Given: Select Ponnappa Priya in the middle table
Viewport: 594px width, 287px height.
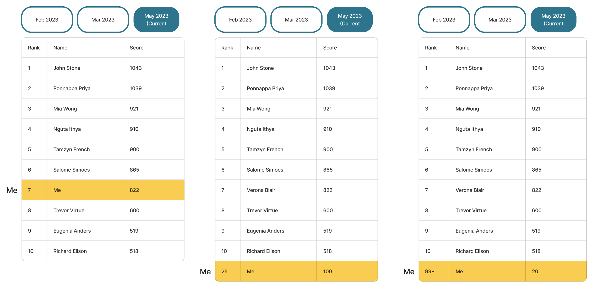Looking at the screenshot, I should click(265, 88).
